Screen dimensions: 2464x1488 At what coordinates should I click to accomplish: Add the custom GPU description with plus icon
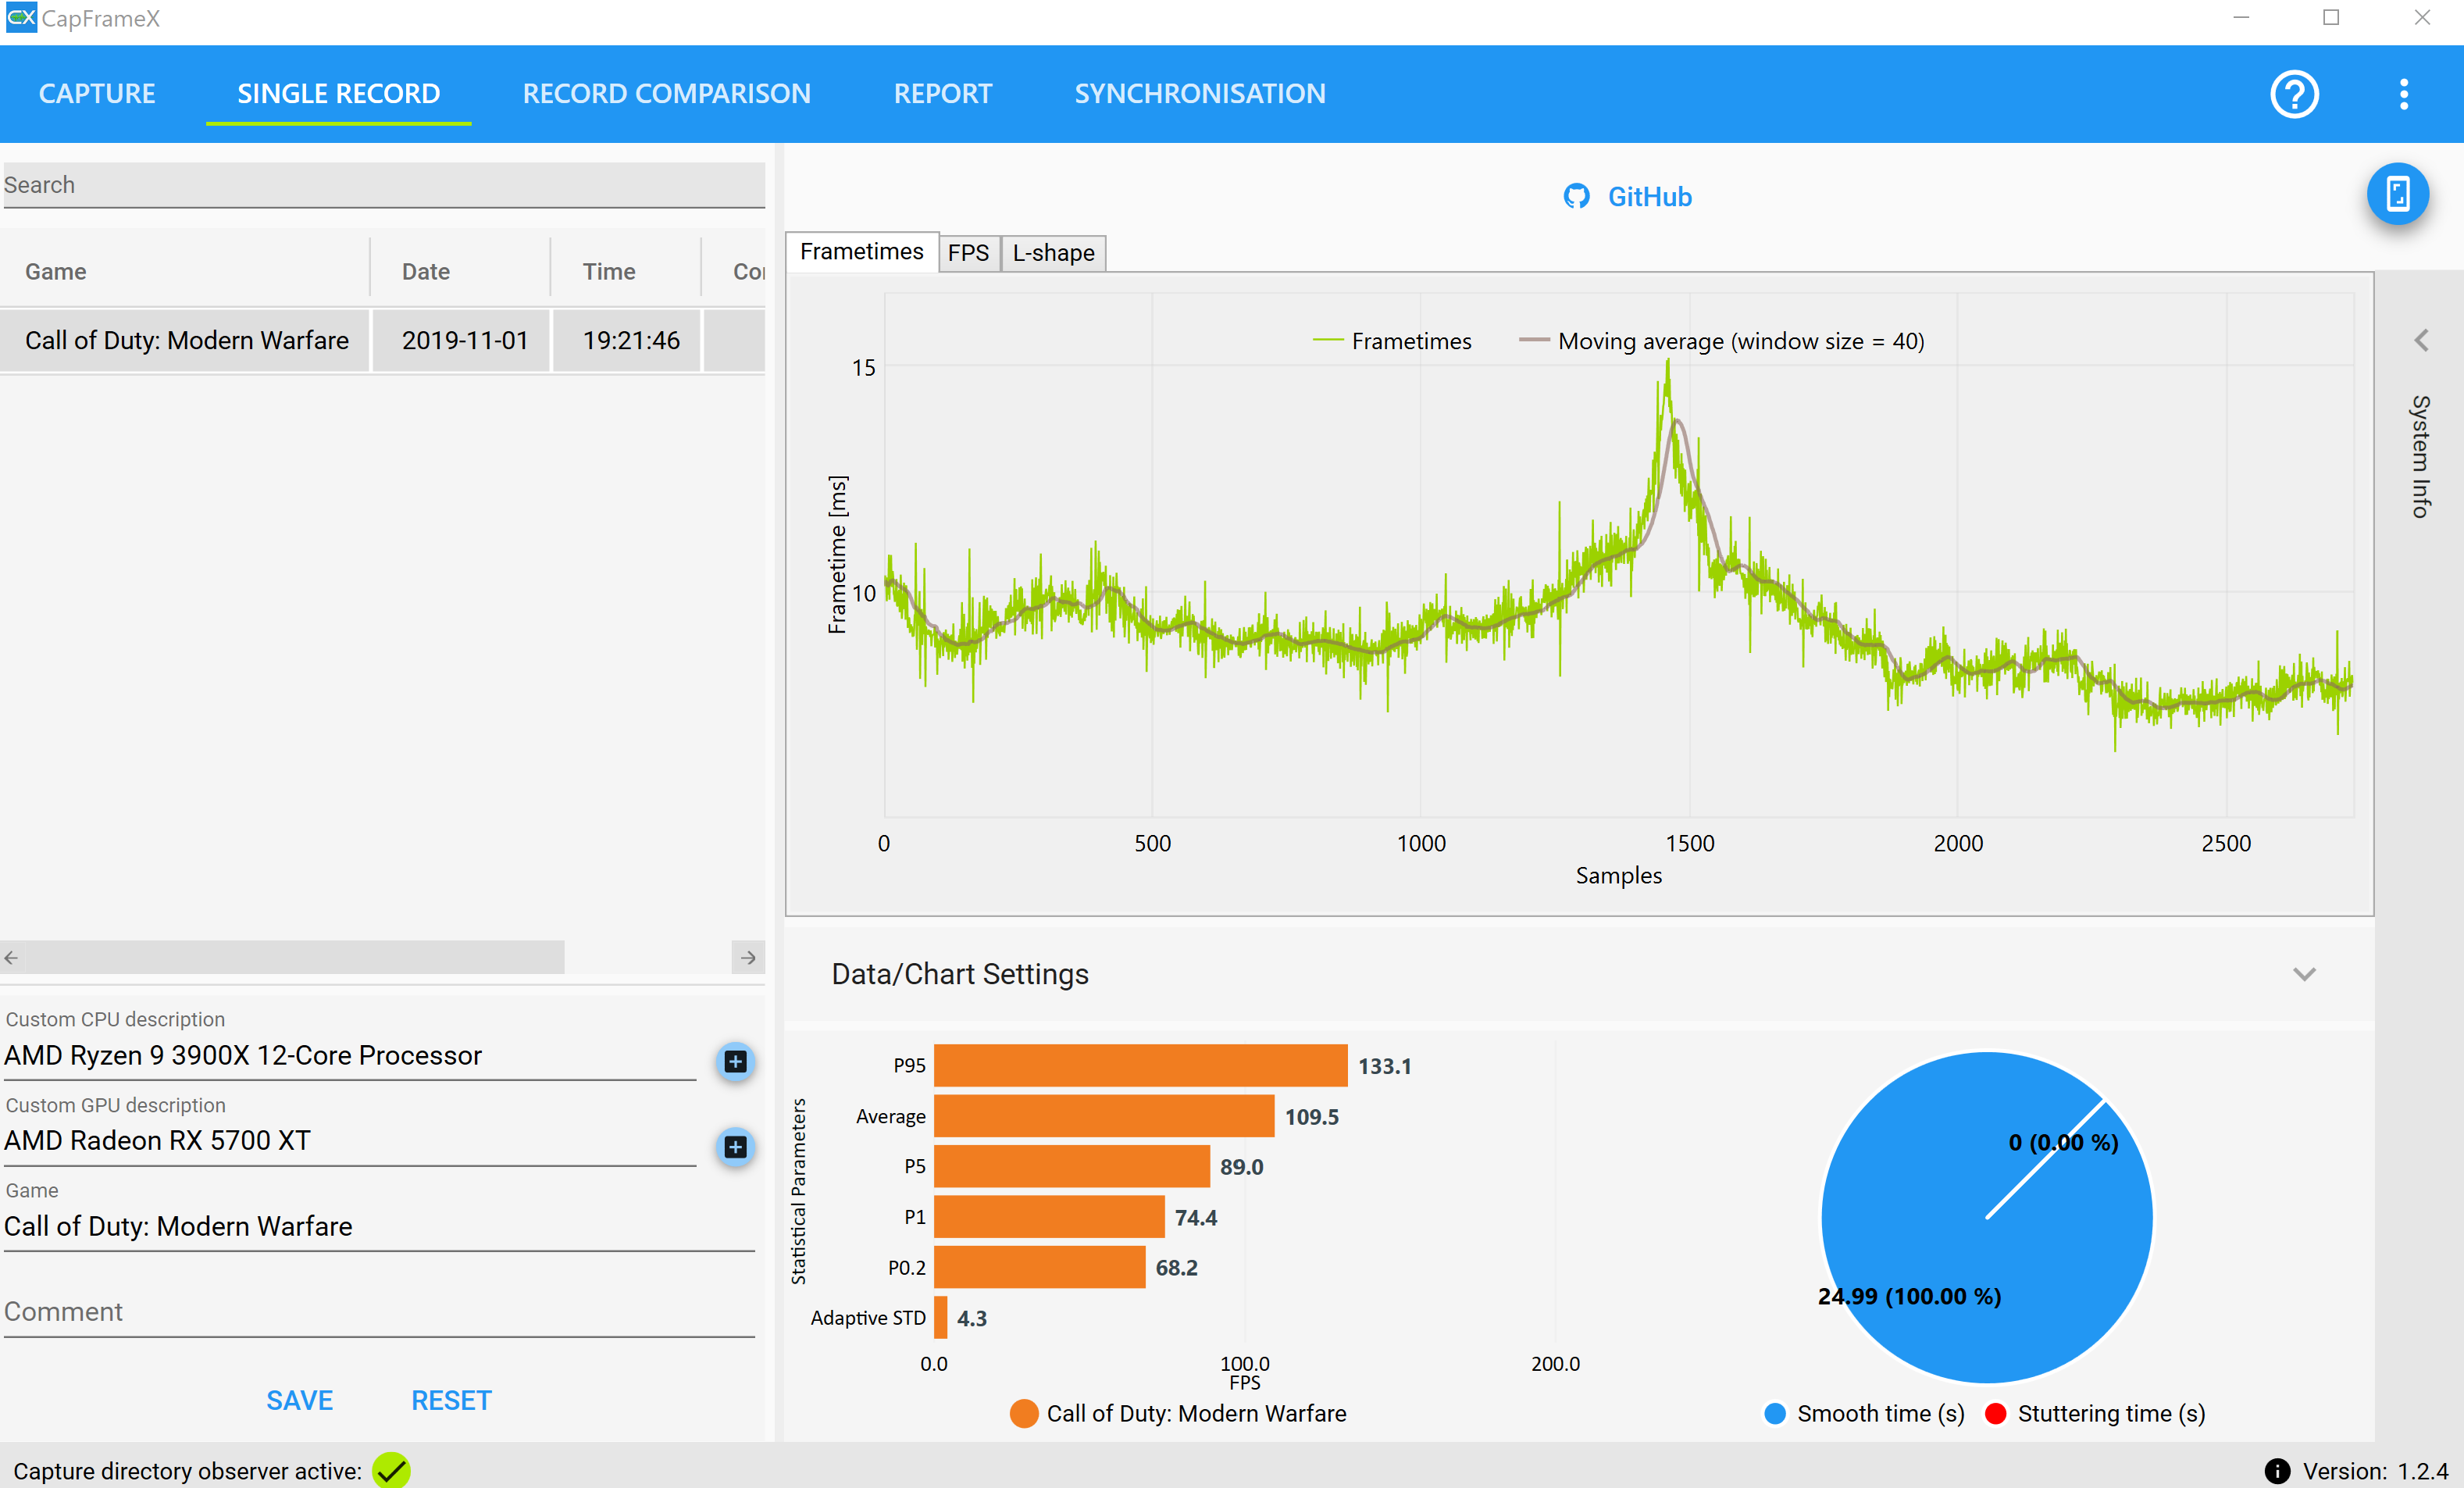735,1146
